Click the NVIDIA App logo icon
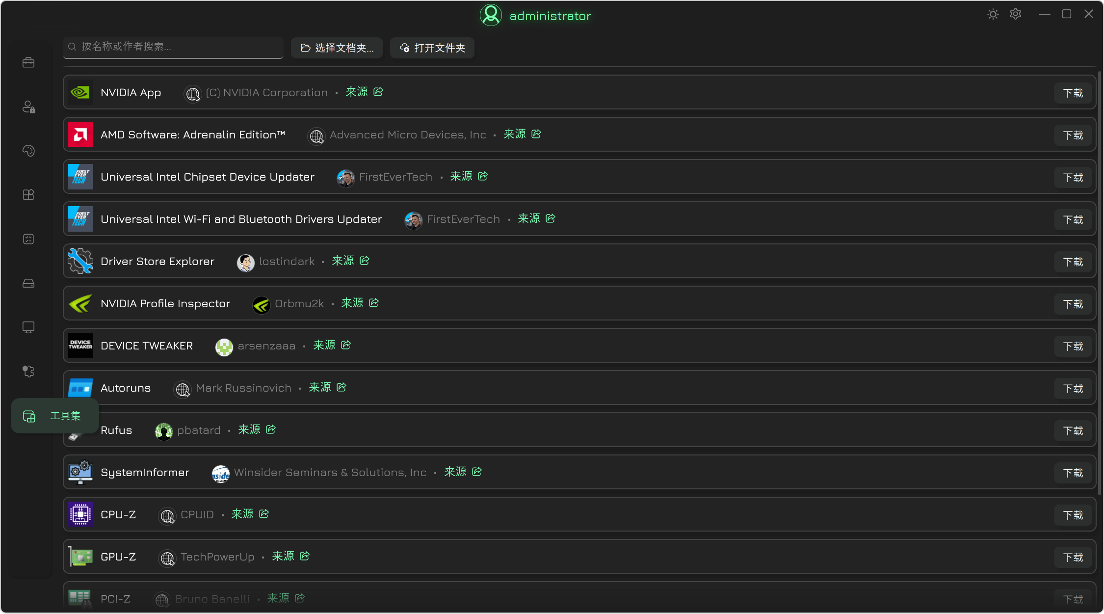1104x614 pixels. click(80, 92)
